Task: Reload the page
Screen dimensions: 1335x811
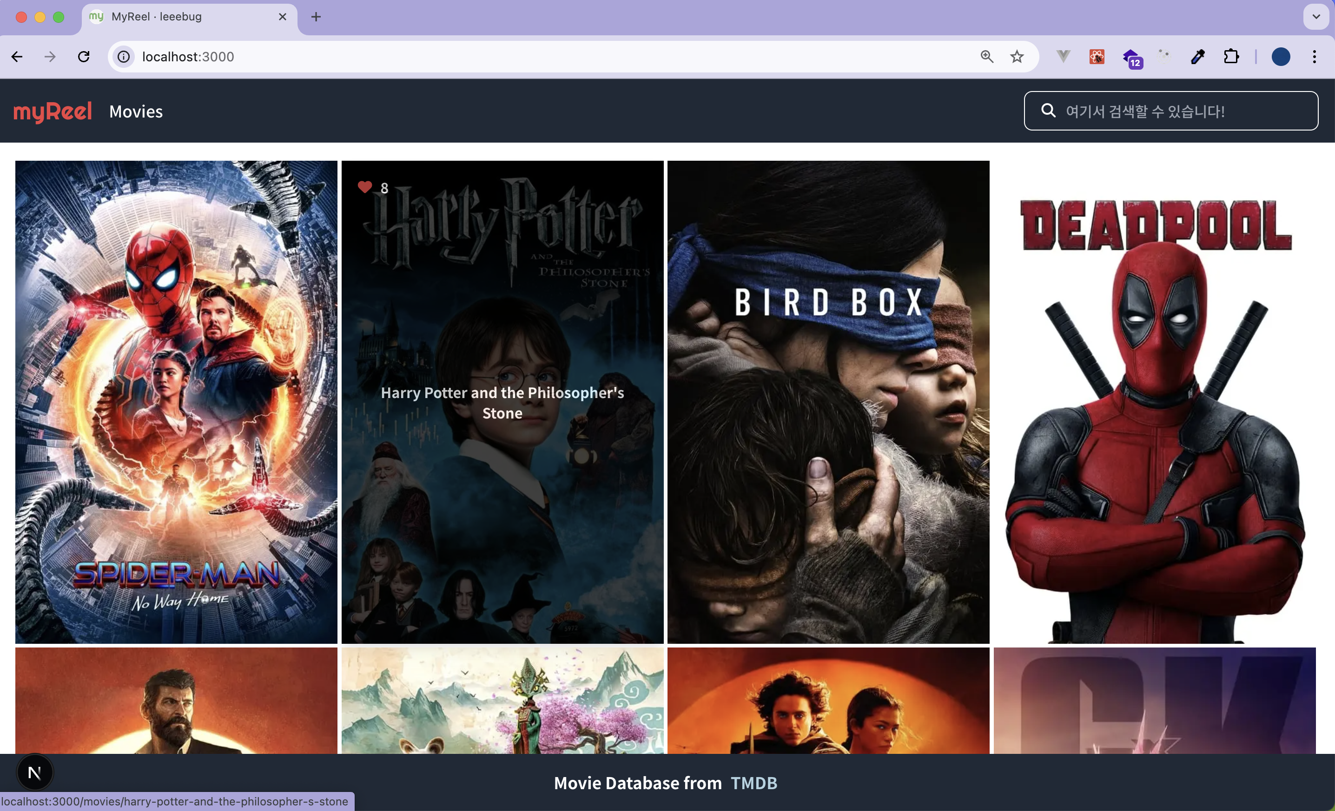Action: click(x=84, y=57)
